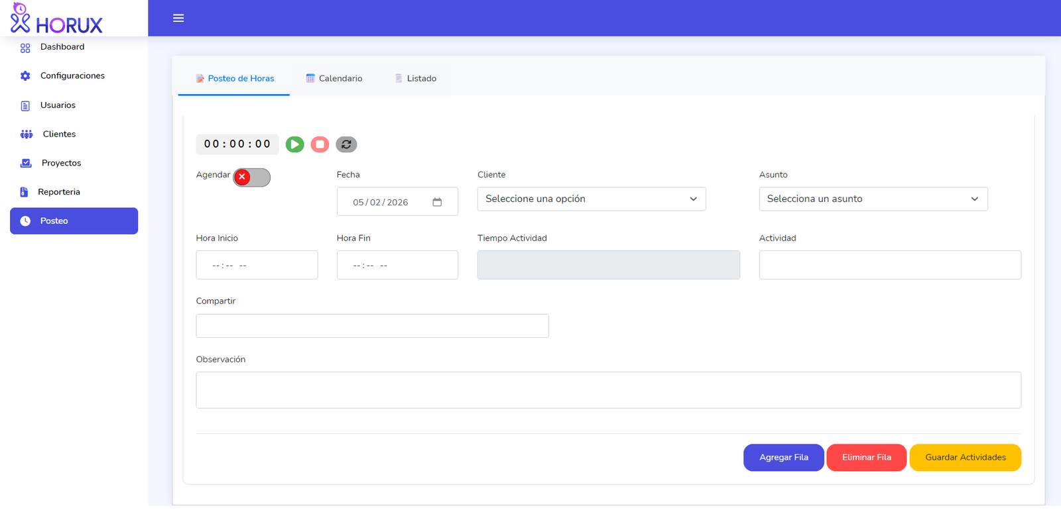The width and height of the screenshot is (1061, 512).
Task: Click the hamburger menu icon in header
Action: click(178, 19)
